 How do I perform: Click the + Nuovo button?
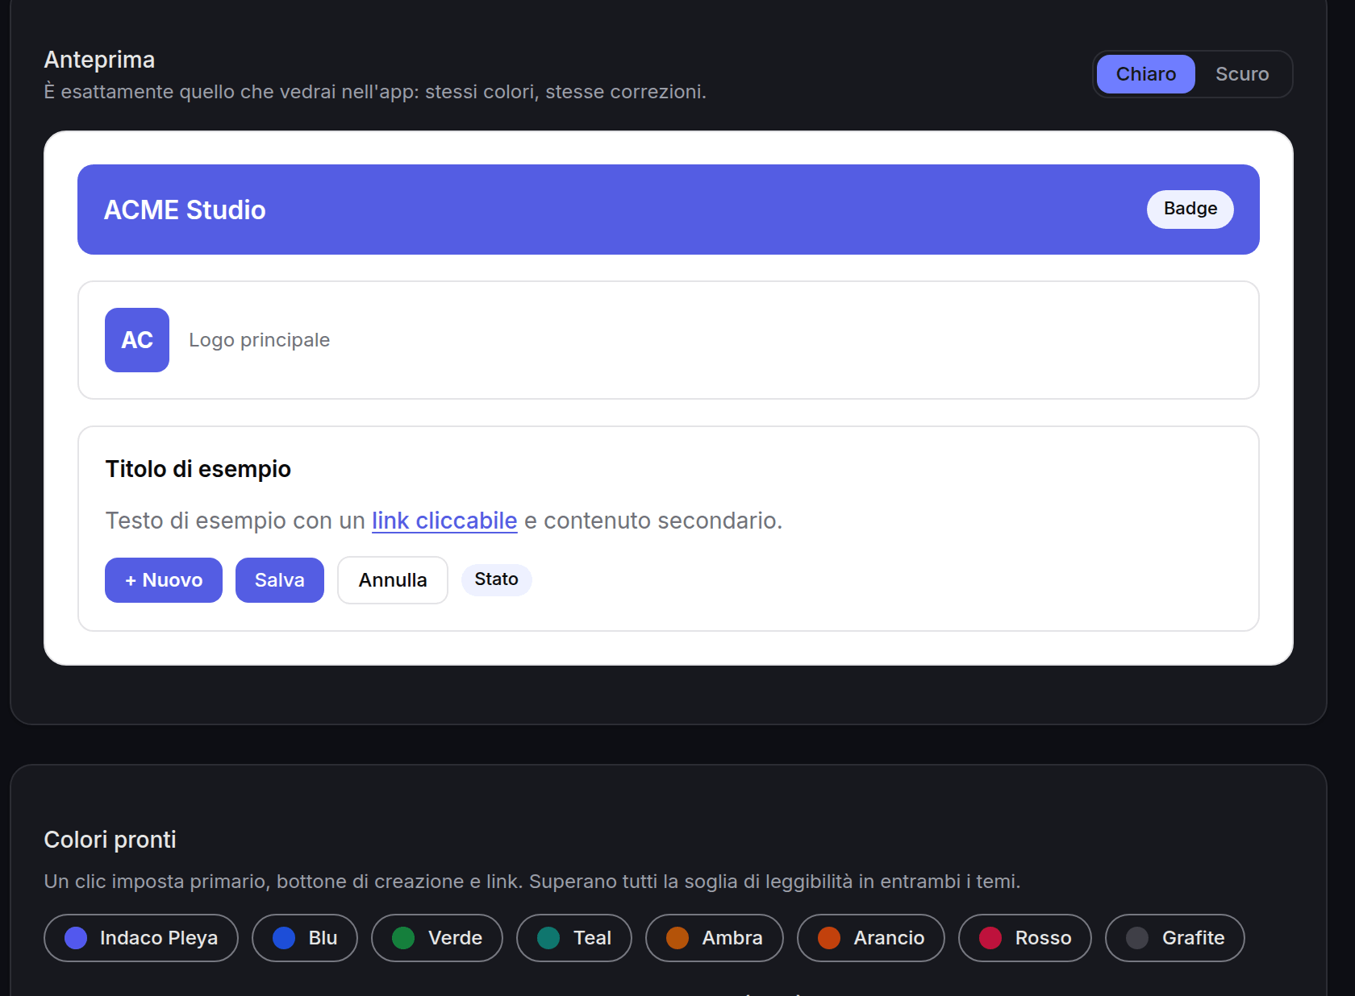click(x=164, y=580)
